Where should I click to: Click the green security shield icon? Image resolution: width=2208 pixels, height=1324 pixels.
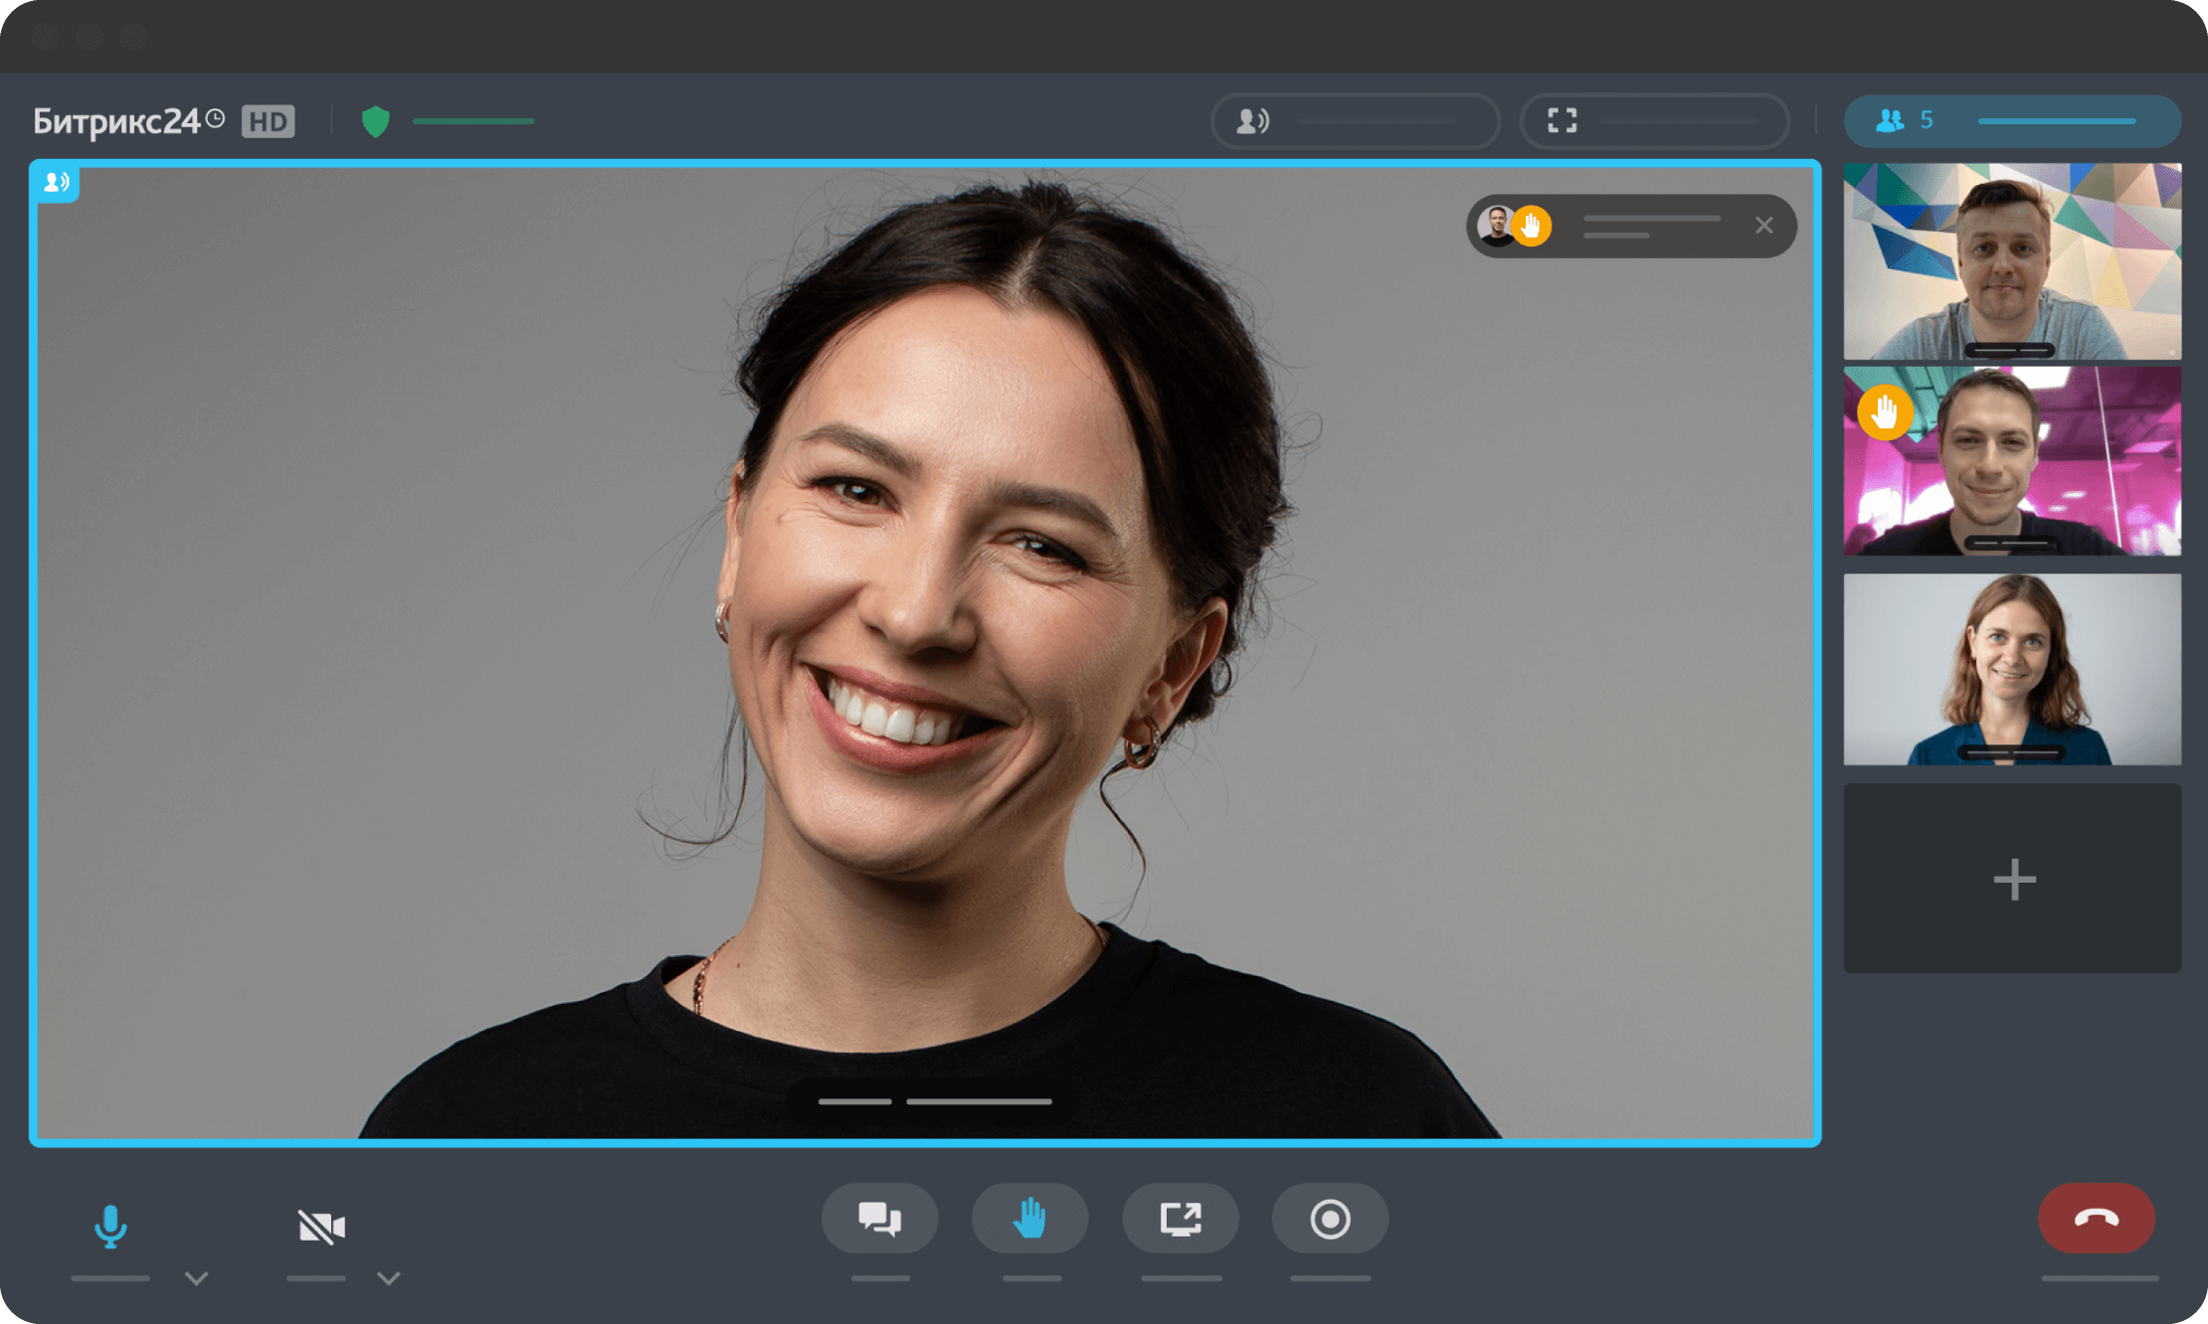(375, 121)
